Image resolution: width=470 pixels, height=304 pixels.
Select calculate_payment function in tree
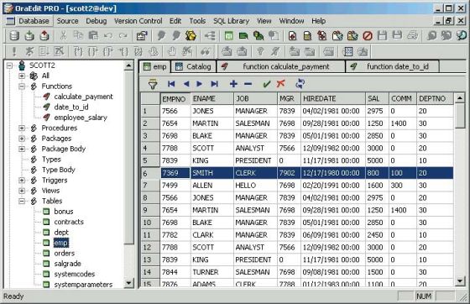[83, 97]
